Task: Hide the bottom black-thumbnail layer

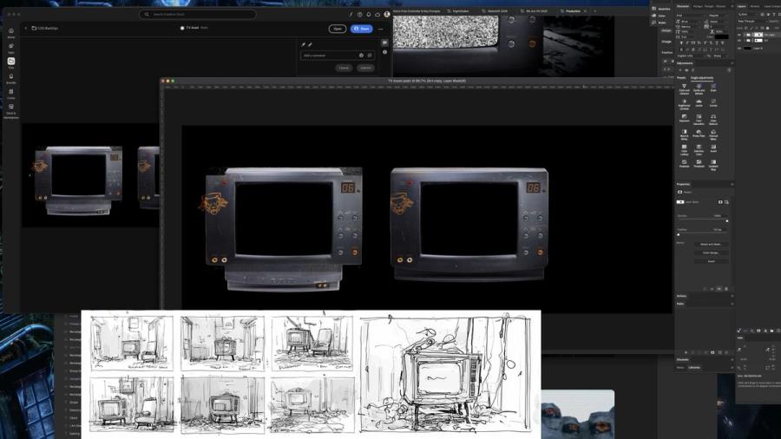Action: 738,49
